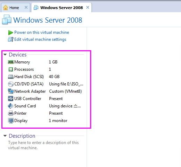
Task: Click the Description section heading
Action: (x=22, y=136)
